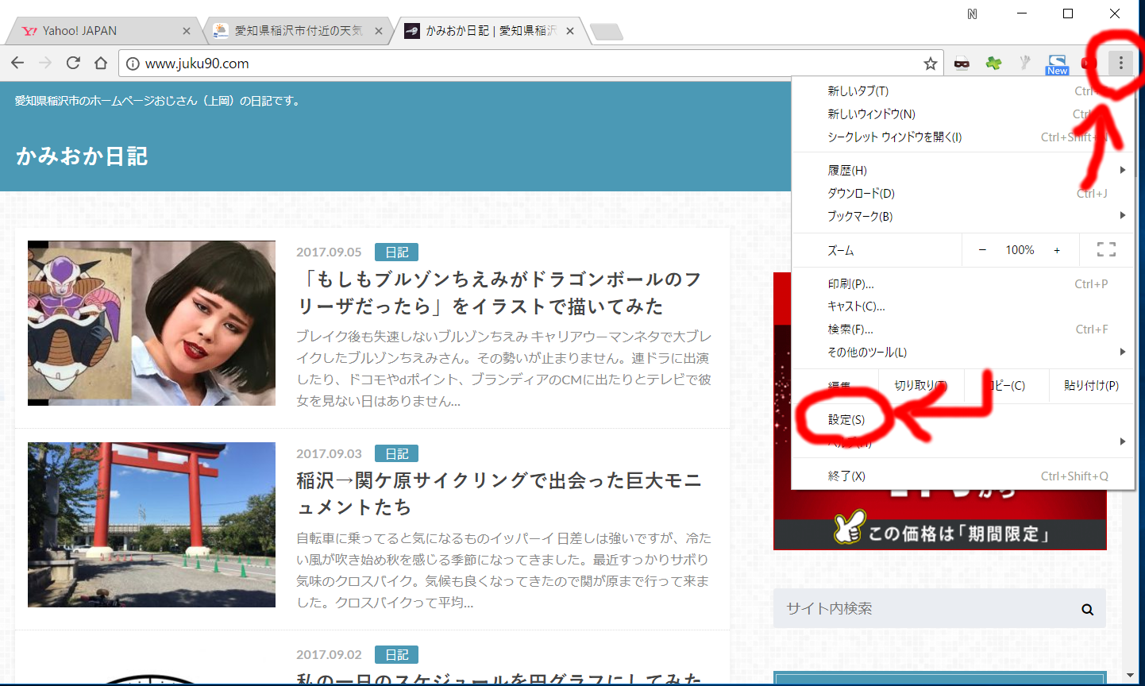Image resolution: width=1145 pixels, height=686 pixels.
Task: Open シークレット ウィンドウを開く(I)
Action: pos(962,137)
